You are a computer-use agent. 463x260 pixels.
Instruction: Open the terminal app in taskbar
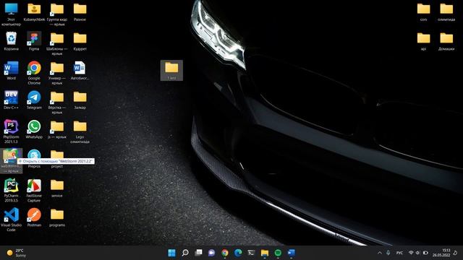[251, 253]
